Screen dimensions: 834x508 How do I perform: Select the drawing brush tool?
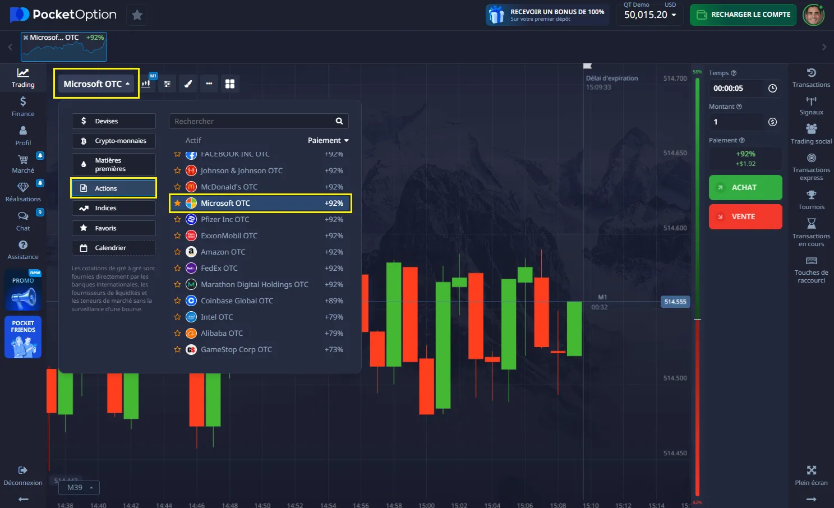coord(188,84)
